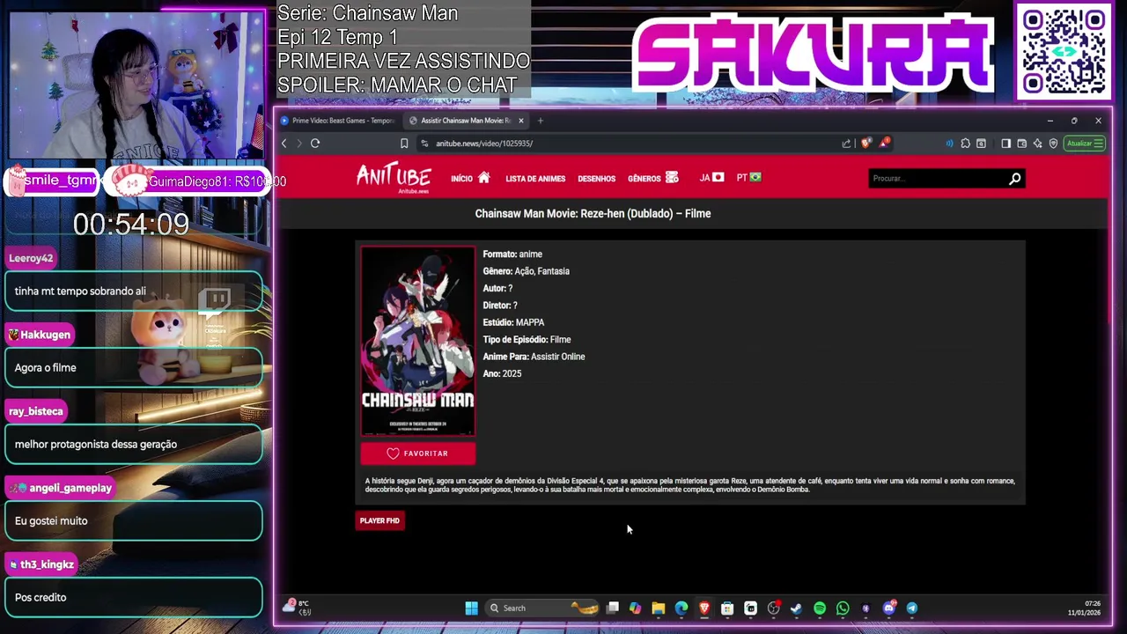Click the 'Anime Para: Assistir Online' text
The image size is (1127, 634).
pos(534,357)
